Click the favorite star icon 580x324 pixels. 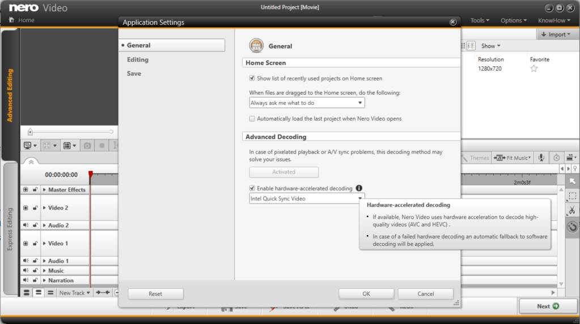534,69
